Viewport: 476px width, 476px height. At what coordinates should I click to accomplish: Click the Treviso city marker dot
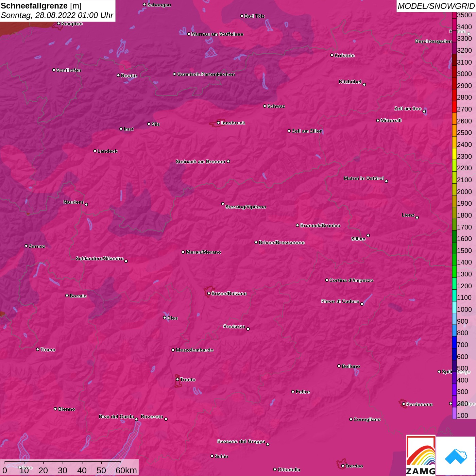coord(343,466)
